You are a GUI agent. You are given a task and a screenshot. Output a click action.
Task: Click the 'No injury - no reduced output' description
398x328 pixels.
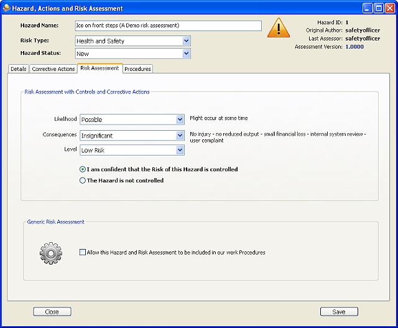click(x=278, y=137)
